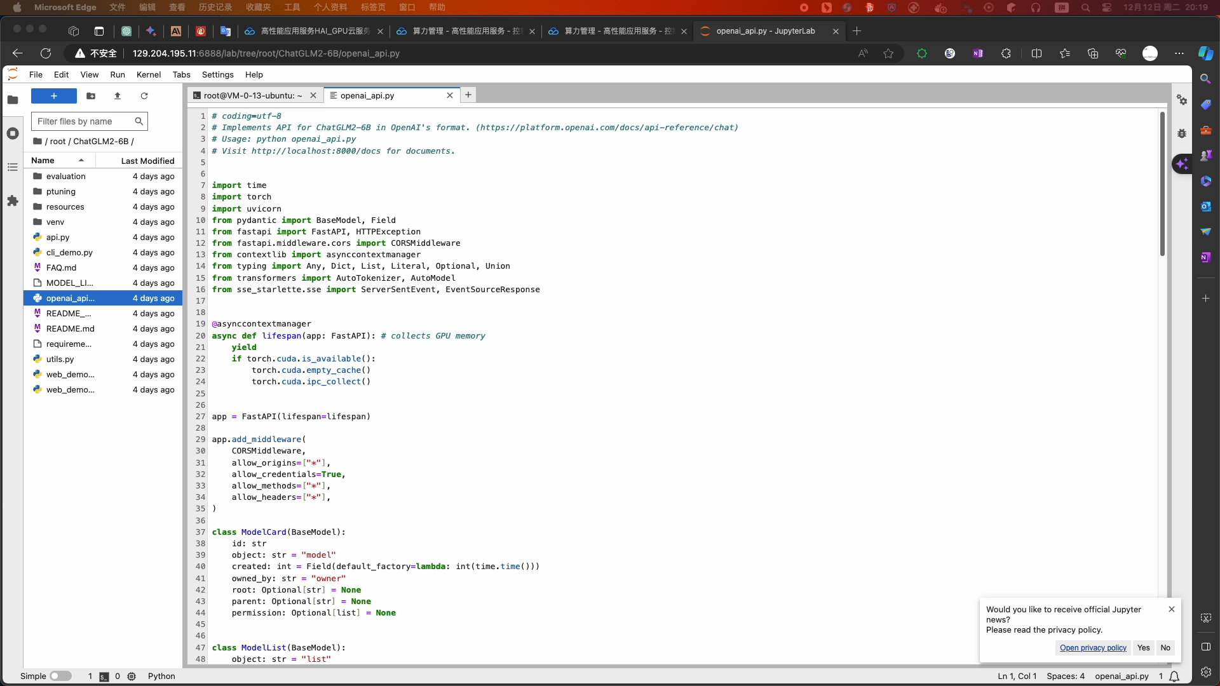Click the New Folder icon
This screenshot has width=1220, height=686.
(91, 96)
